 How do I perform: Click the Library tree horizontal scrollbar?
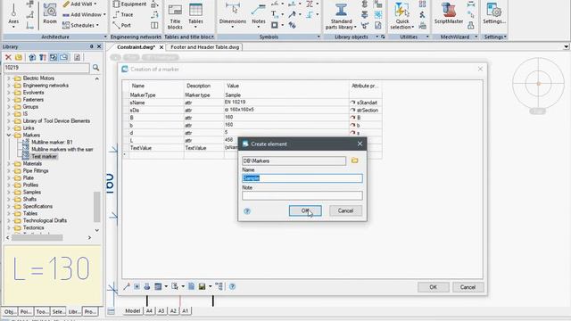point(37,238)
